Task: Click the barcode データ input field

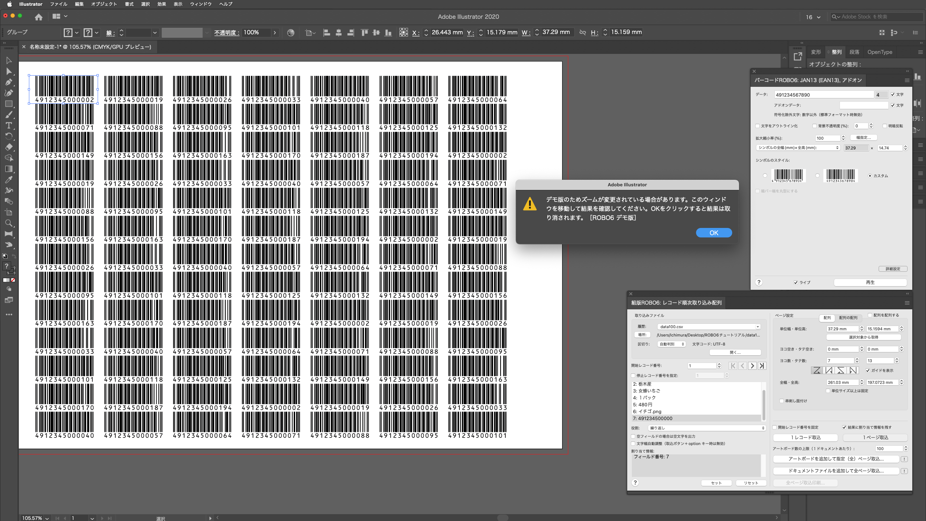Action: click(824, 94)
